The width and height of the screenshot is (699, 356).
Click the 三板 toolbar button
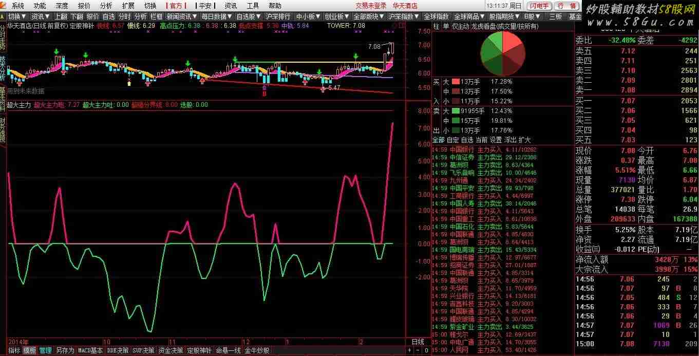(556, 16)
